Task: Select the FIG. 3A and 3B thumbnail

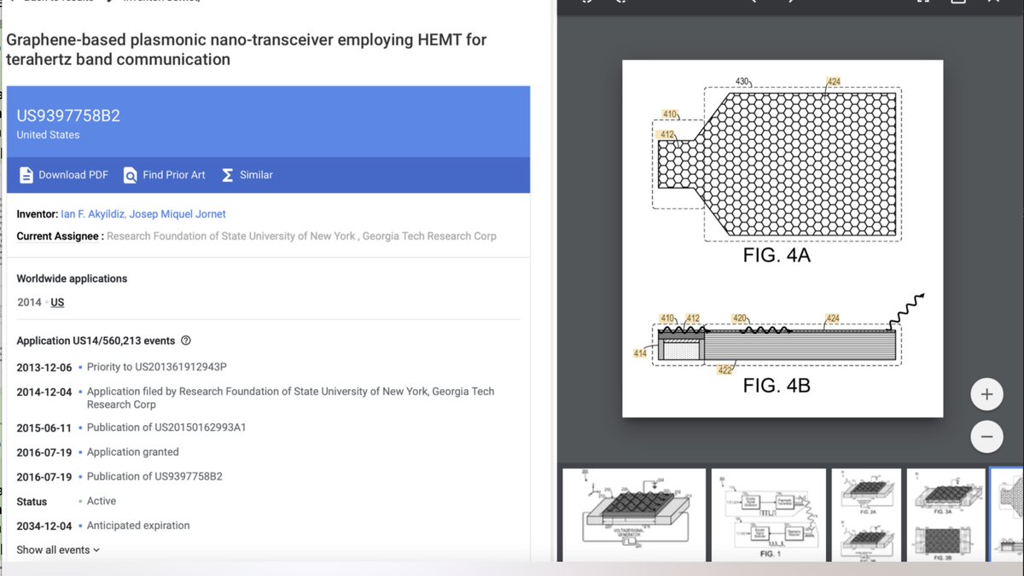Action: (945, 515)
